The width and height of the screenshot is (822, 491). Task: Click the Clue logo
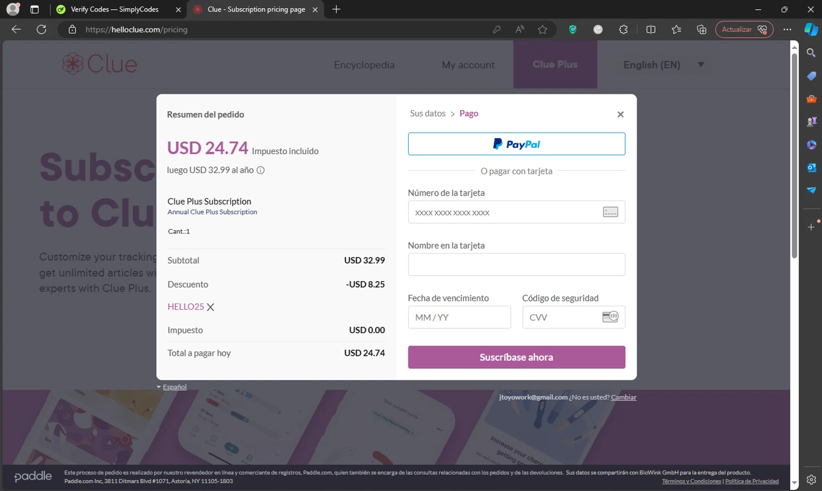tap(100, 64)
